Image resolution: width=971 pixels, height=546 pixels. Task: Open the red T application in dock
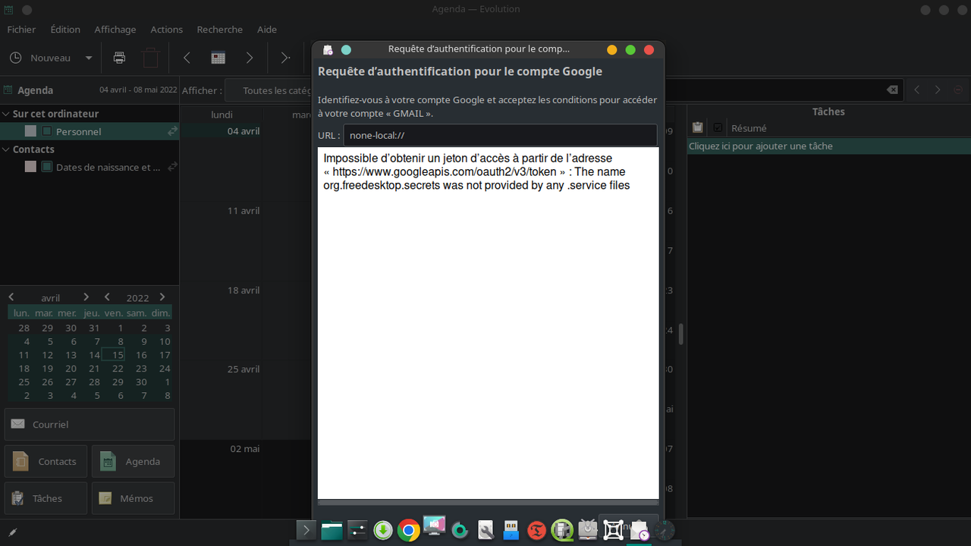(x=536, y=530)
